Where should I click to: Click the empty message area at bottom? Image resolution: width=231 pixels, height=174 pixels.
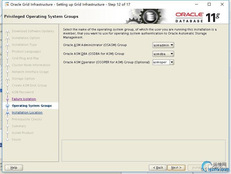144,151
